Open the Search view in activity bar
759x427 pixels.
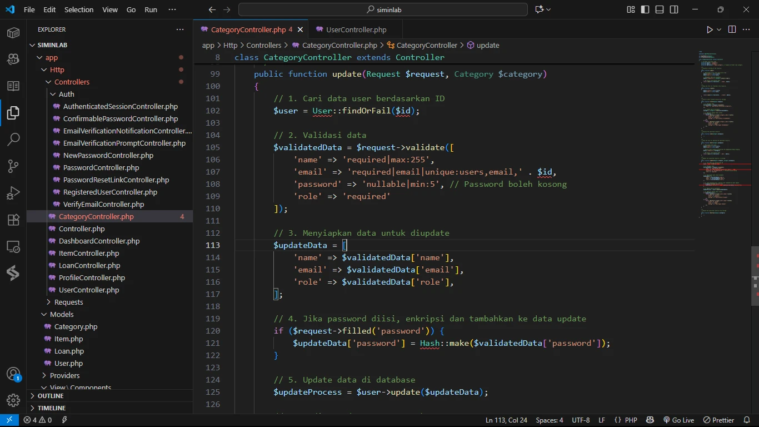pos(13,140)
